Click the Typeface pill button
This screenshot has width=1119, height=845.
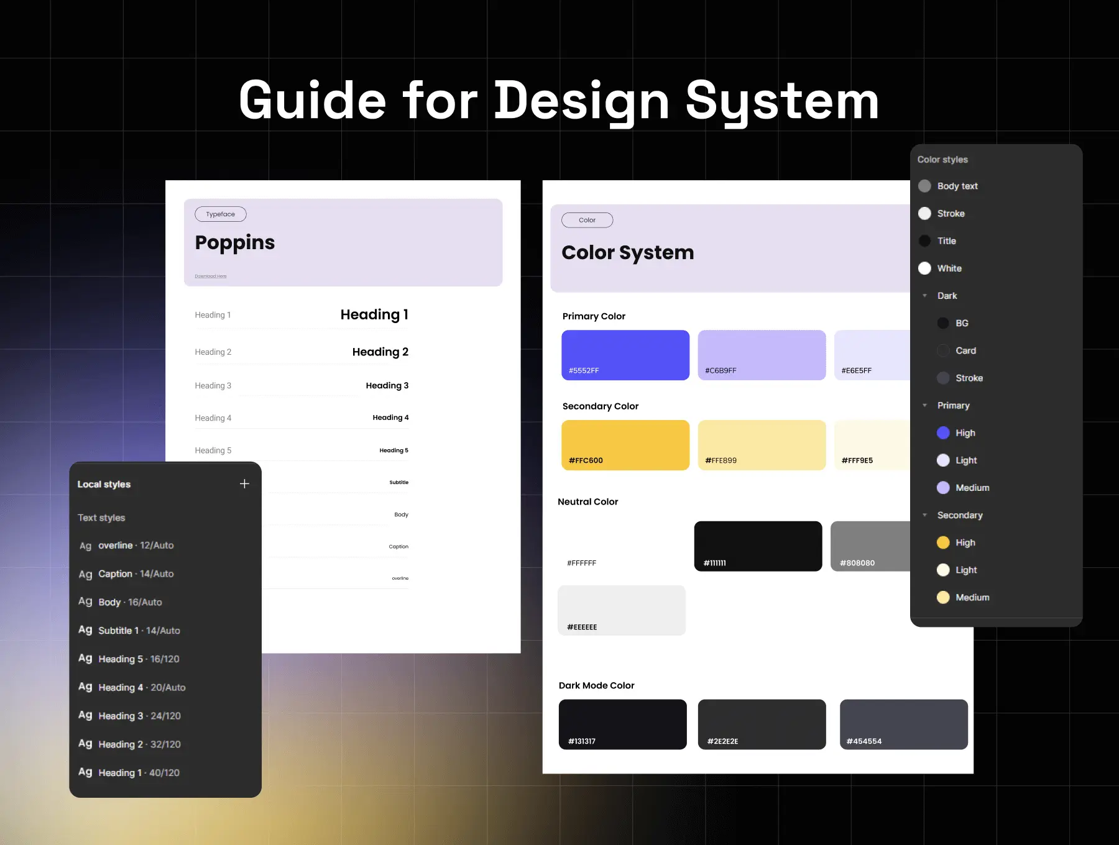pyautogui.click(x=221, y=214)
